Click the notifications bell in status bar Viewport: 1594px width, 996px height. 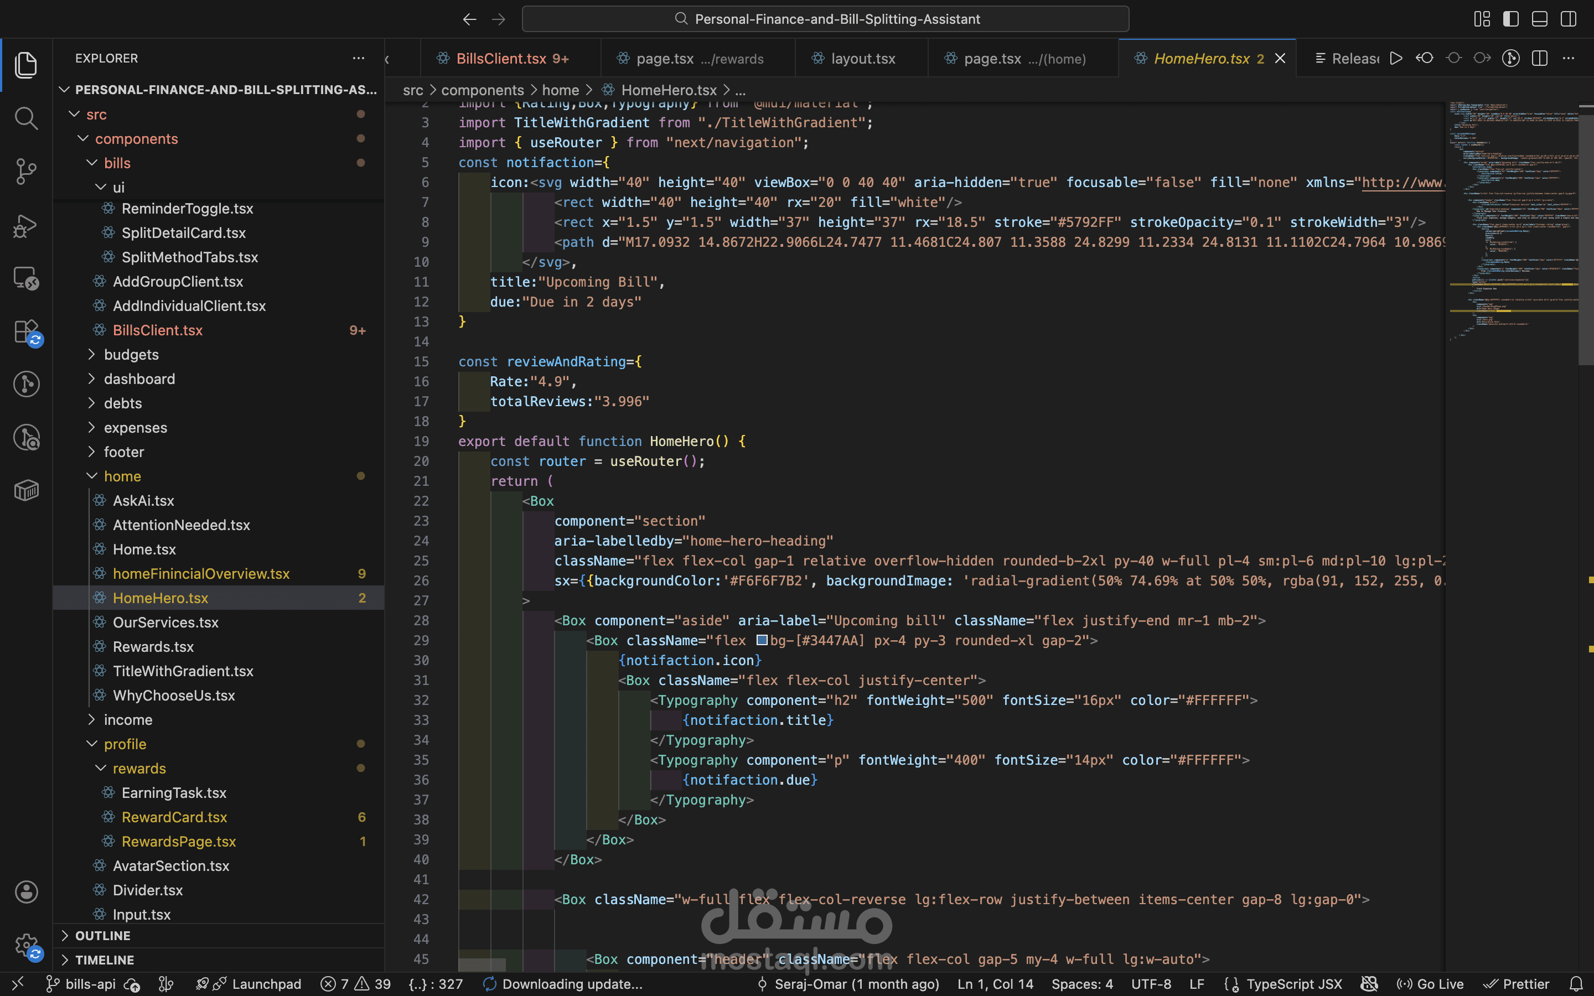click(x=1576, y=984)
